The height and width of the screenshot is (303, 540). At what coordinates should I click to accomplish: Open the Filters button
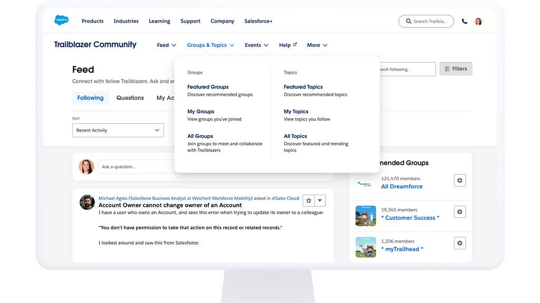pos(456,69)
